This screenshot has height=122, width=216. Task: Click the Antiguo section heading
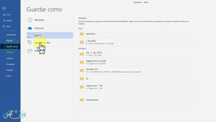click(82, 48)
